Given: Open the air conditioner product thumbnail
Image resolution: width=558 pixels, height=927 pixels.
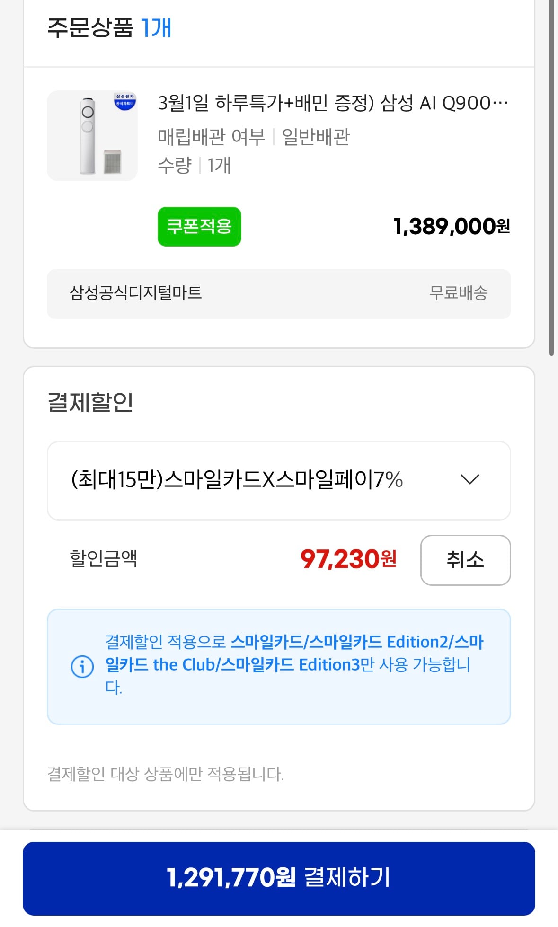Looking at the screenshot, I should (92, 136).
